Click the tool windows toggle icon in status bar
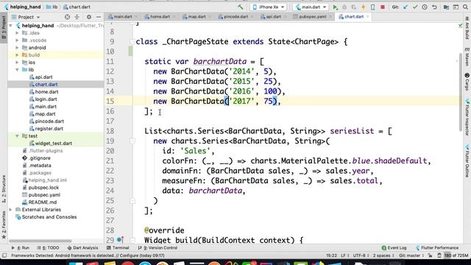471x265 pixels. coord(4,255)
